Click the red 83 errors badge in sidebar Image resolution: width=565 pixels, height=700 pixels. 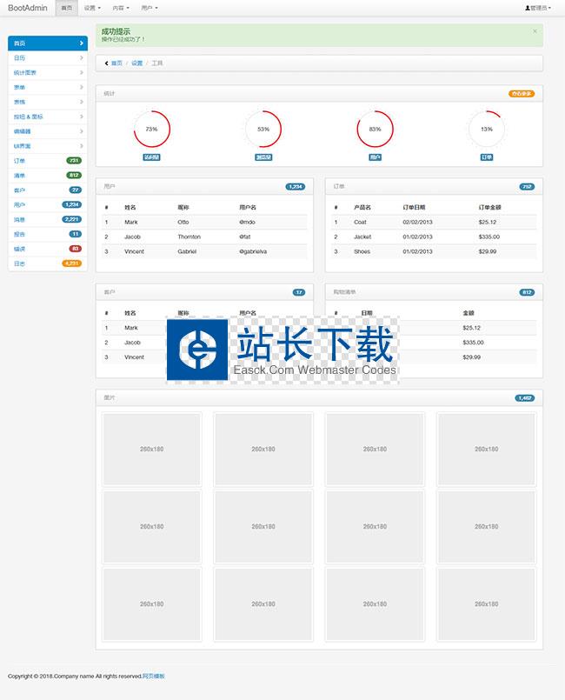coord(76,249)
